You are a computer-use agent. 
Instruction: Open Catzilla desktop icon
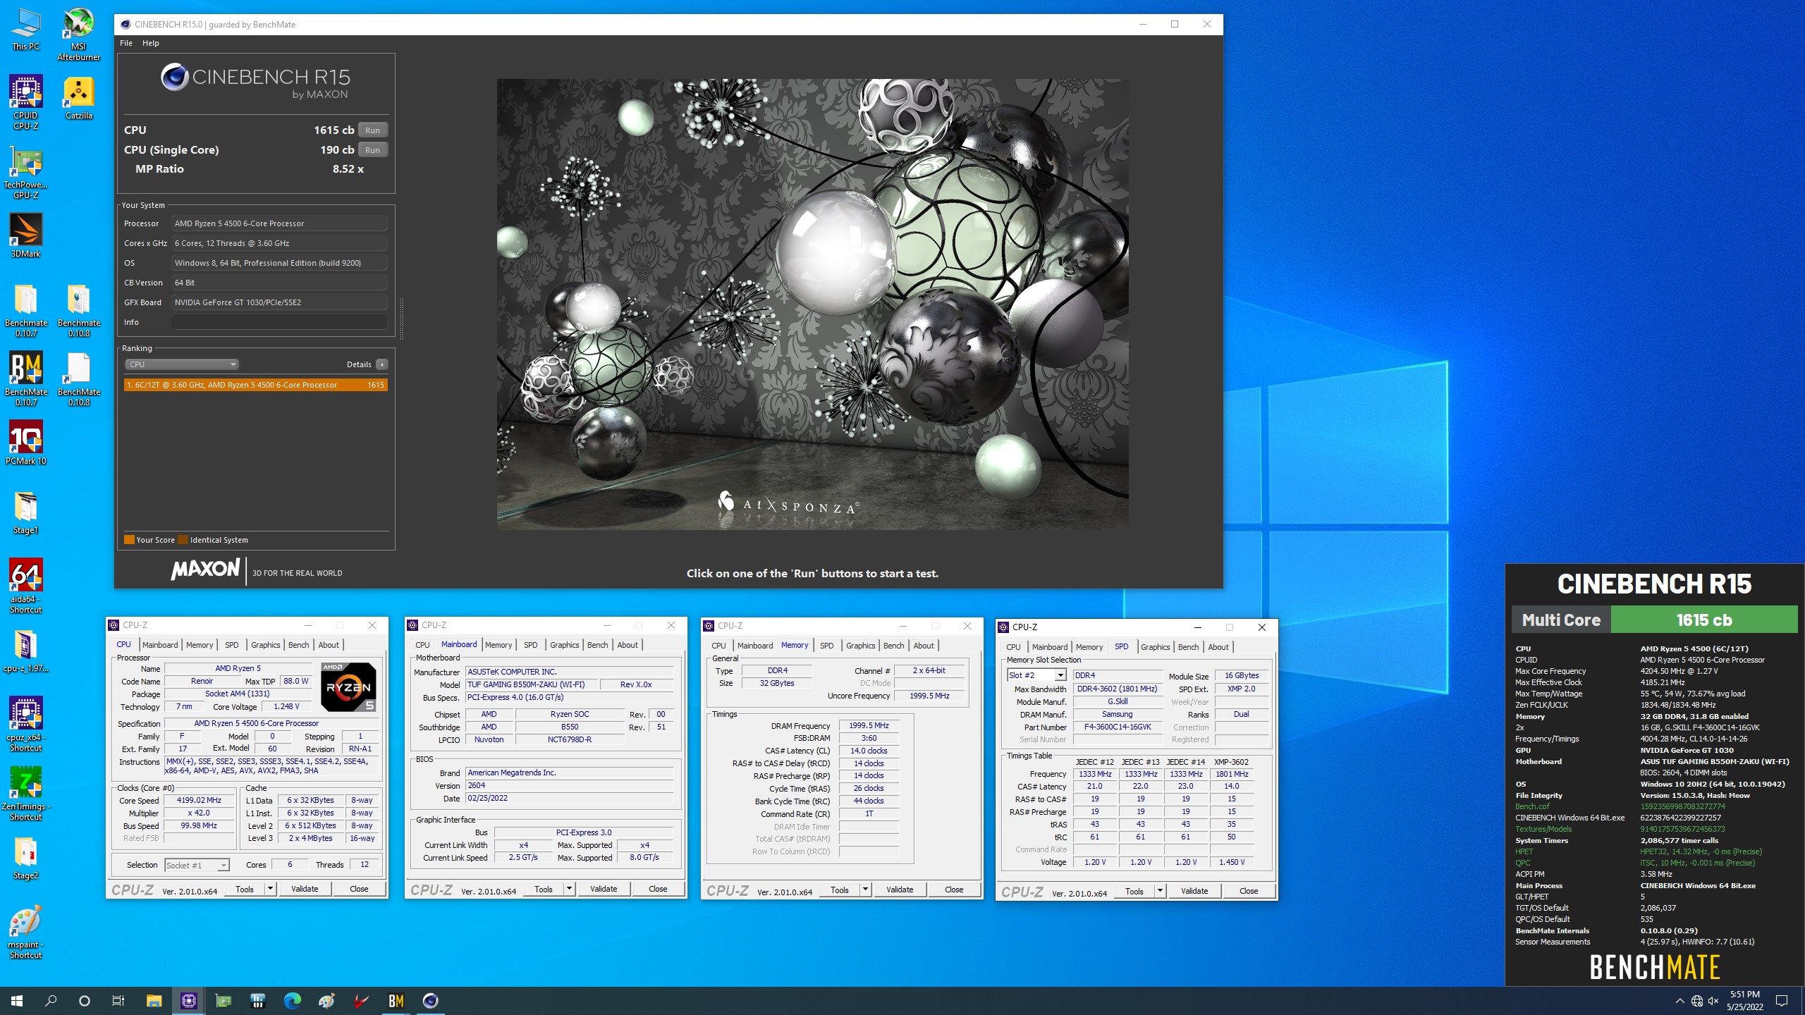coord(78,98)
